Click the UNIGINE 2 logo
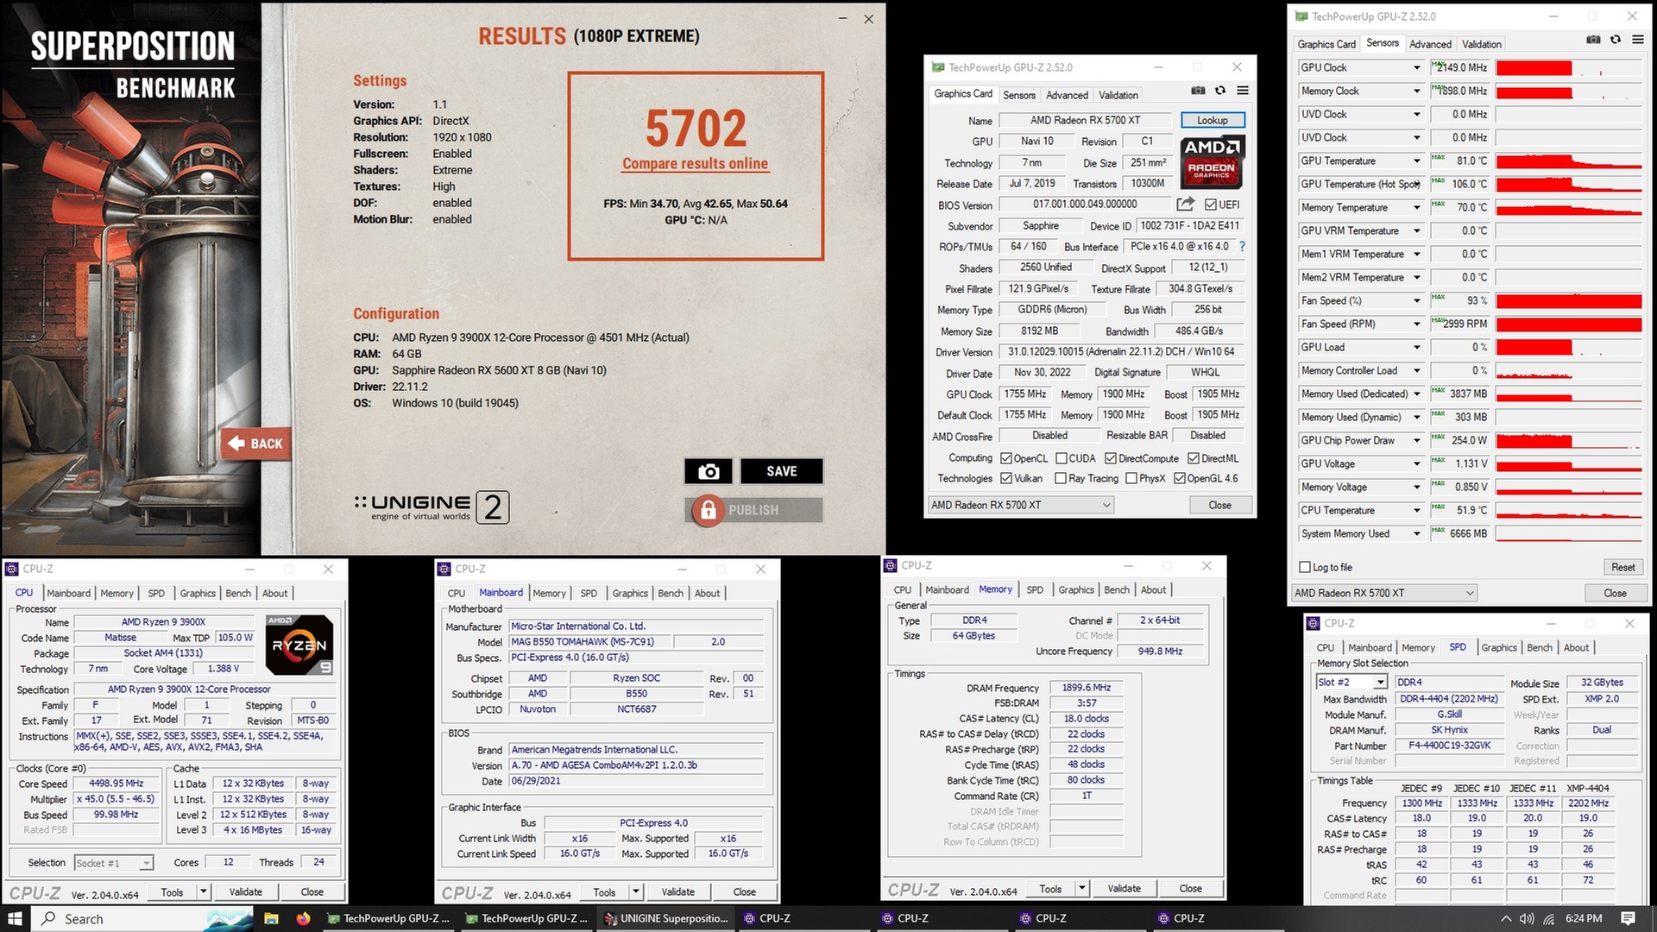 click(432, 507)
